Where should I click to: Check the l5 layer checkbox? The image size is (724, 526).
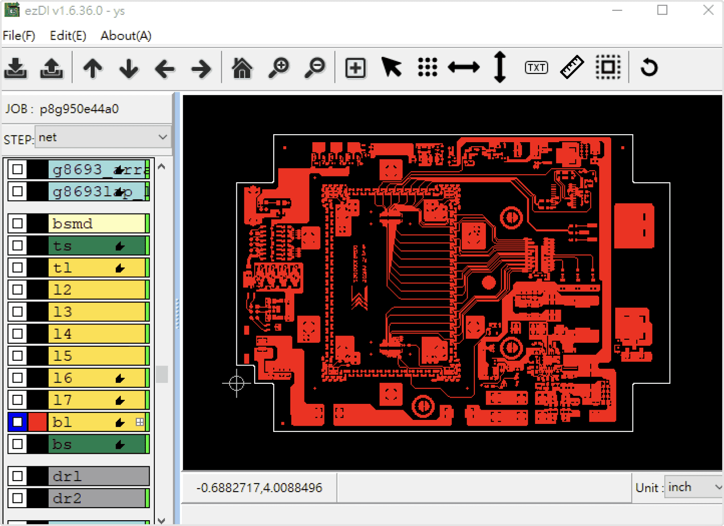click(x=17, y=356)
